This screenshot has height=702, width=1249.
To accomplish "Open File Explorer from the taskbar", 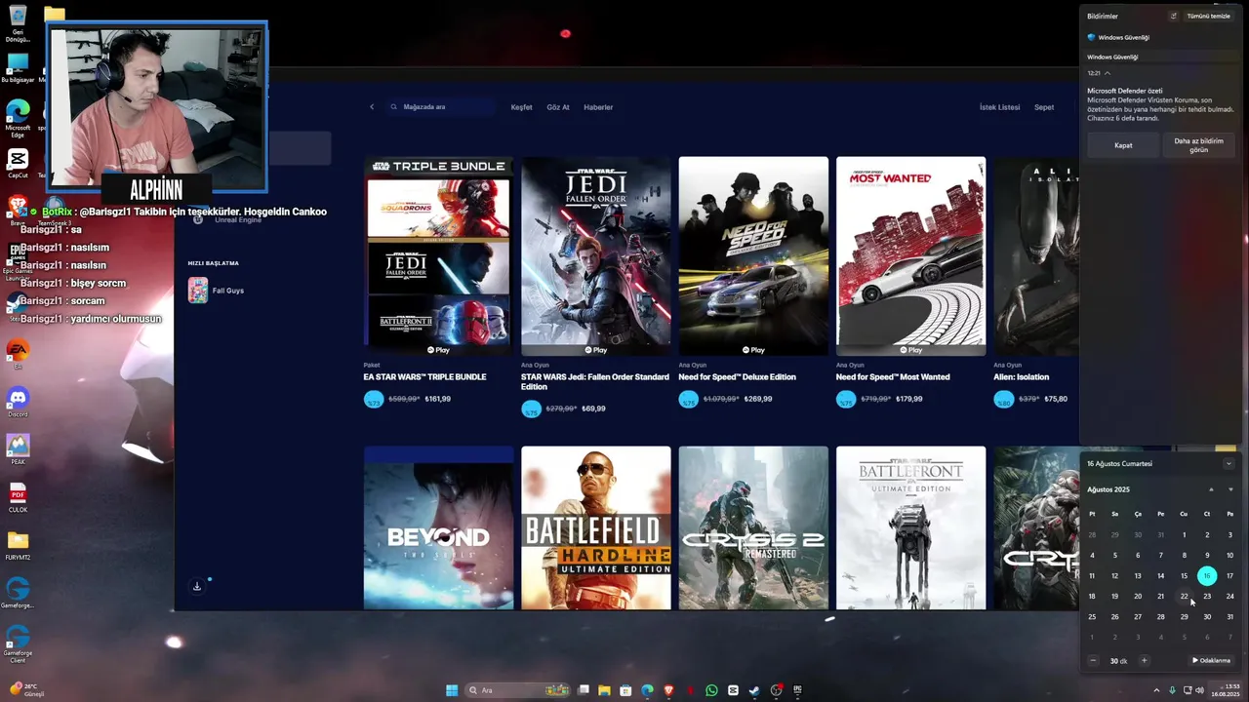I will pos(604,690).
